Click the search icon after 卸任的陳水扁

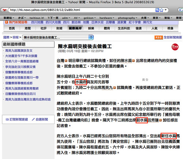pos(133,61)
